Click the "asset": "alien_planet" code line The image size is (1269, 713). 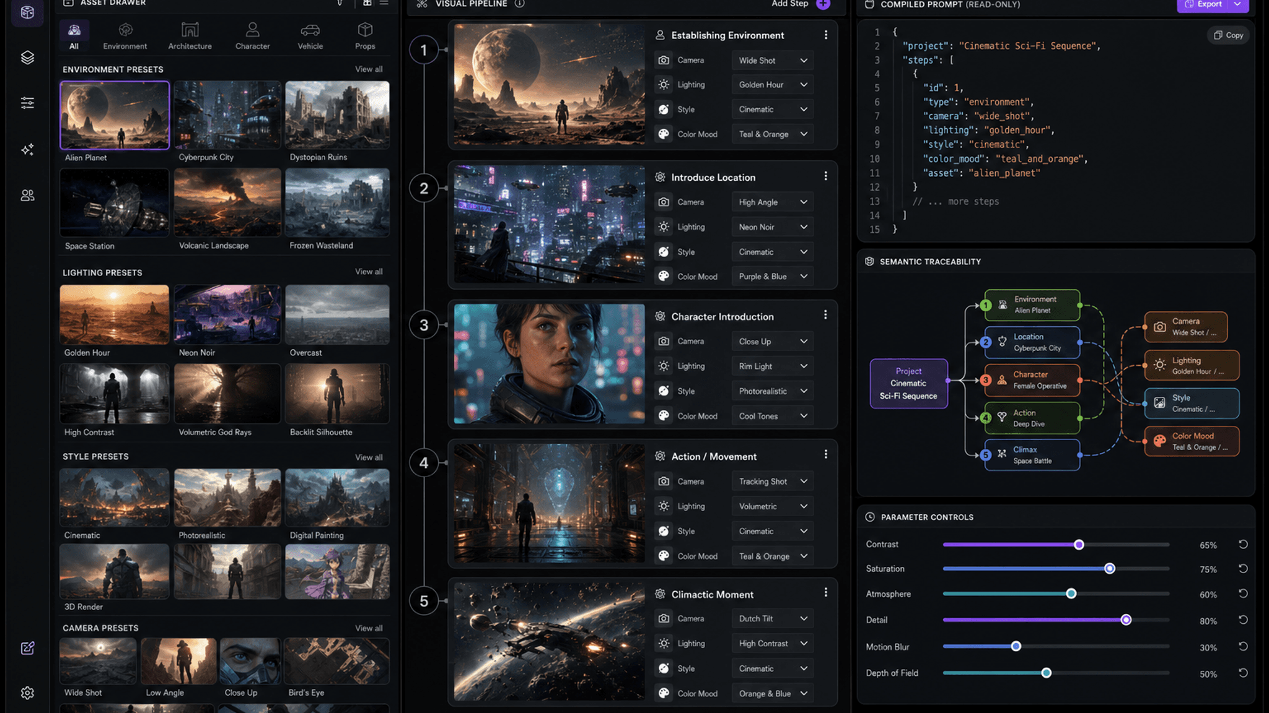point(981,173)
